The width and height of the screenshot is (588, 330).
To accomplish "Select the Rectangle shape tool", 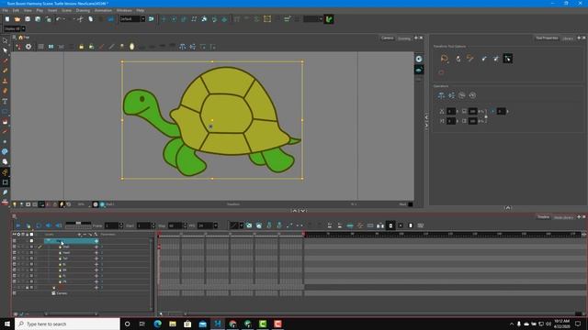I will tap(5, 112).
